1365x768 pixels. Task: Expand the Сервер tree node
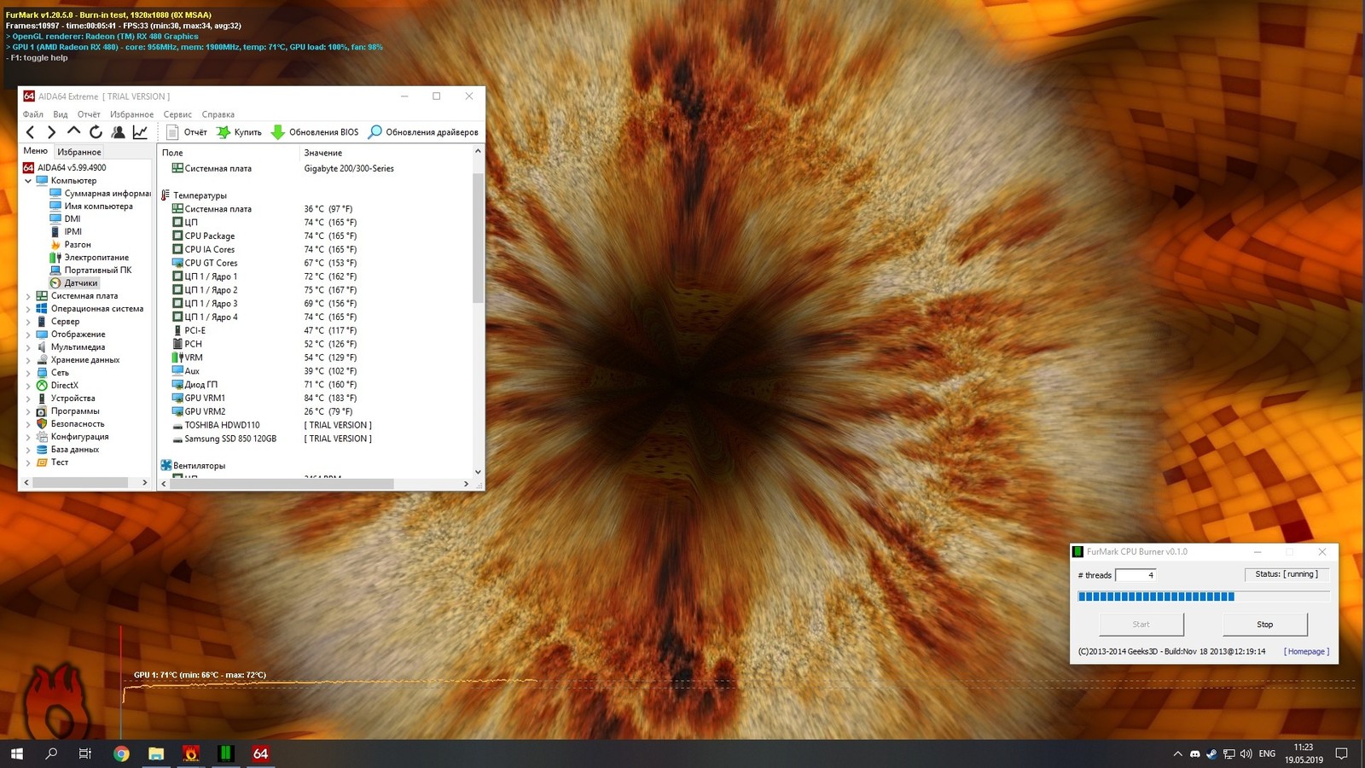[x=27, y=322]
